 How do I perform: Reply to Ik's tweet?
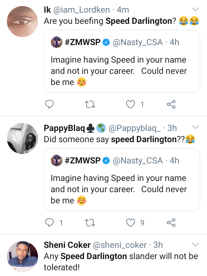(x=50, y=105)
